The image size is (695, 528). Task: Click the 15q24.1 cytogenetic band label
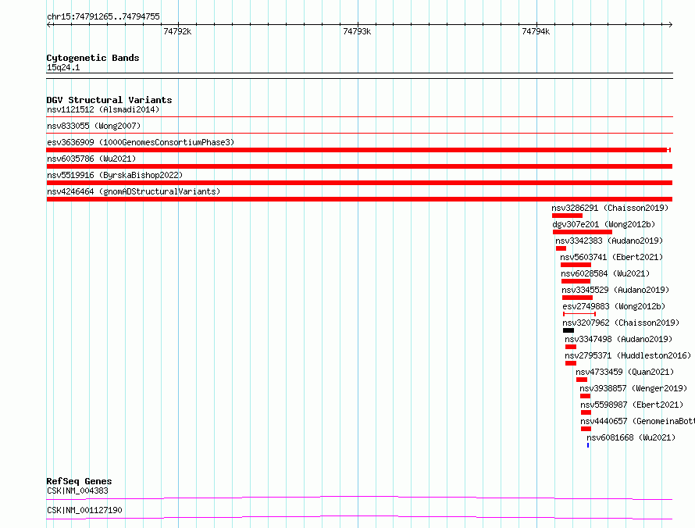[63, 67]
